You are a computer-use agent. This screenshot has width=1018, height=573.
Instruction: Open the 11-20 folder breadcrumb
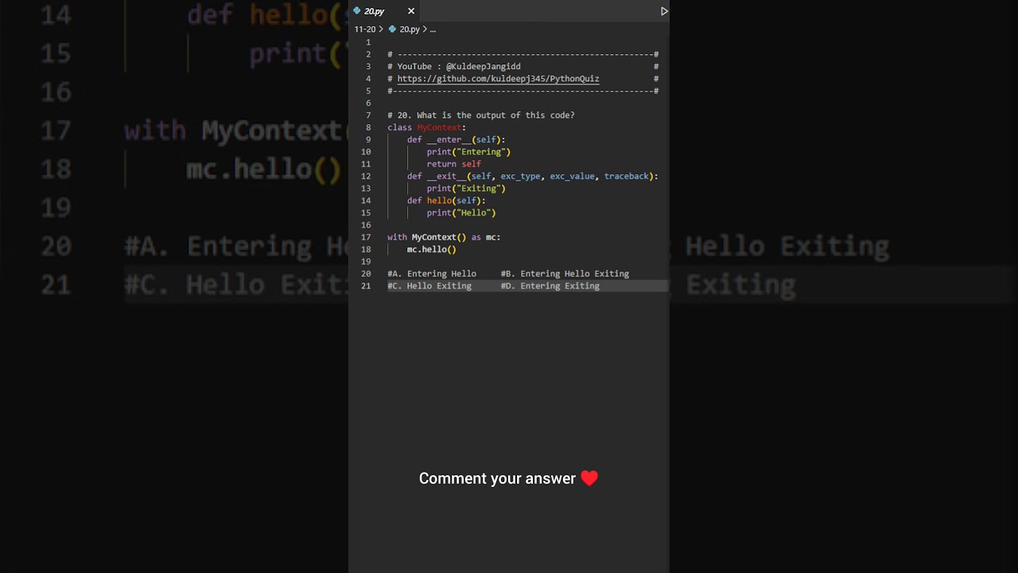pyautogui.click(x=365, y=29)
